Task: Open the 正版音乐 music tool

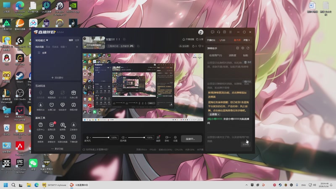Action: 73,126
